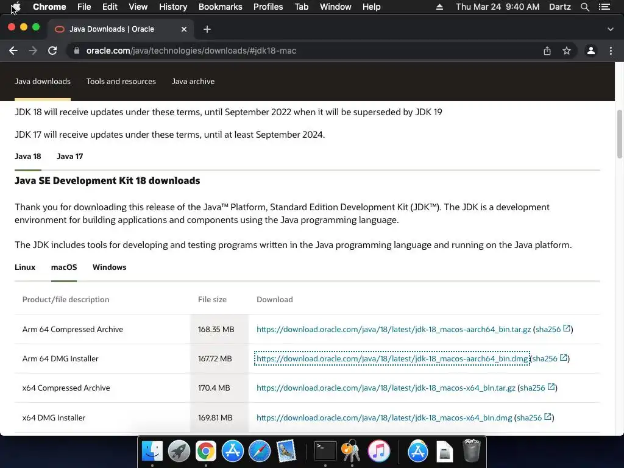Open the Bookmarks menu
This screenshot has height=468, width=624.
pos(221,7)
